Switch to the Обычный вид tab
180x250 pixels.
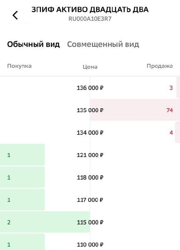pyautogui.click(x=33, y=44)
